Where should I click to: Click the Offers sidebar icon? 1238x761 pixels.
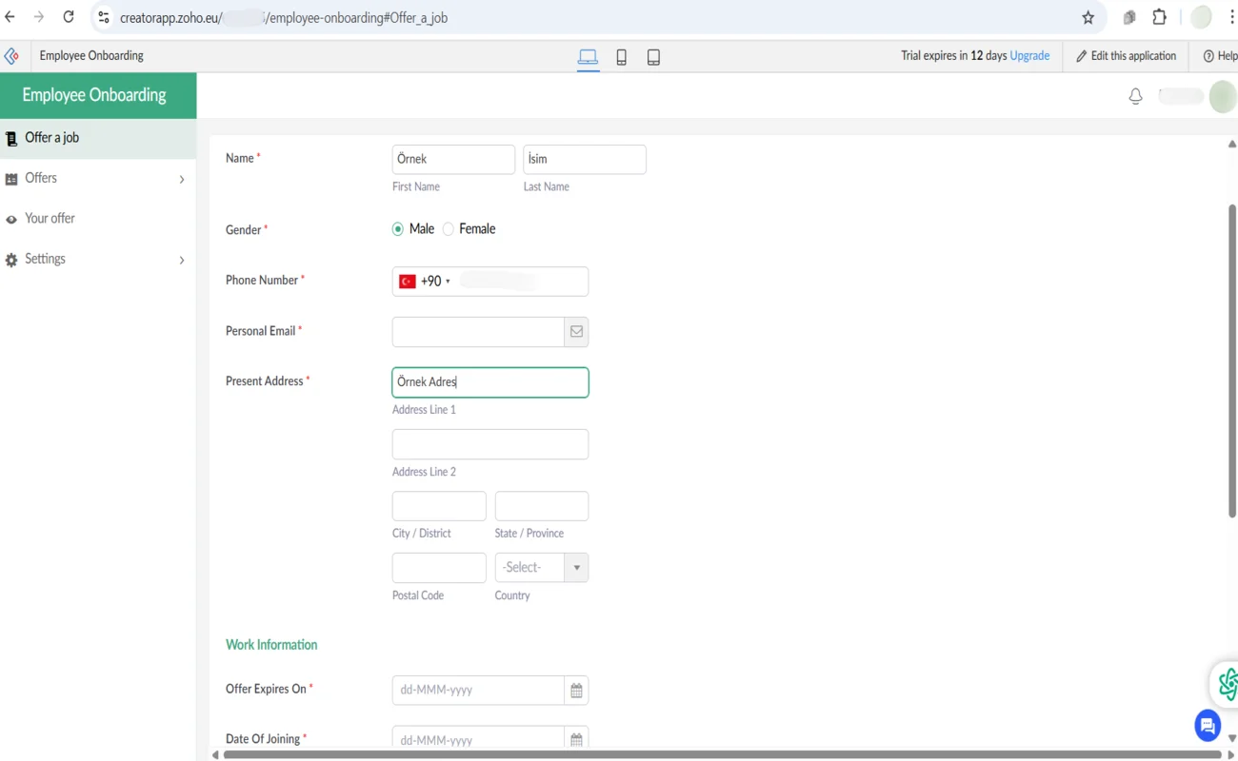tap(11, 179)
